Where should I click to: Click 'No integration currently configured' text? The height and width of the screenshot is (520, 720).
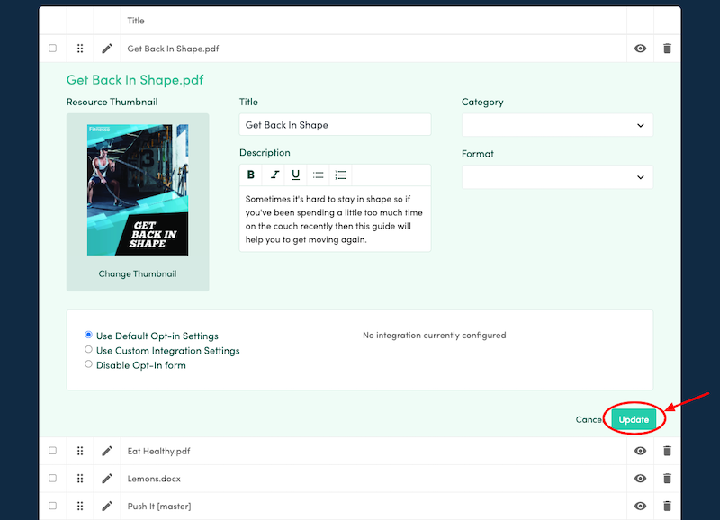pyautogui.click(x=435, y=336)
